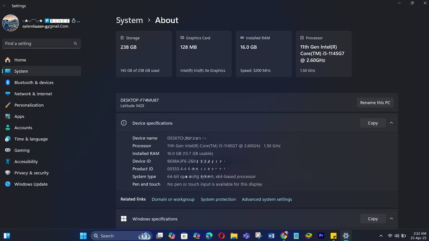Open Microsoft Store from the taskbar

pos(184,236)
